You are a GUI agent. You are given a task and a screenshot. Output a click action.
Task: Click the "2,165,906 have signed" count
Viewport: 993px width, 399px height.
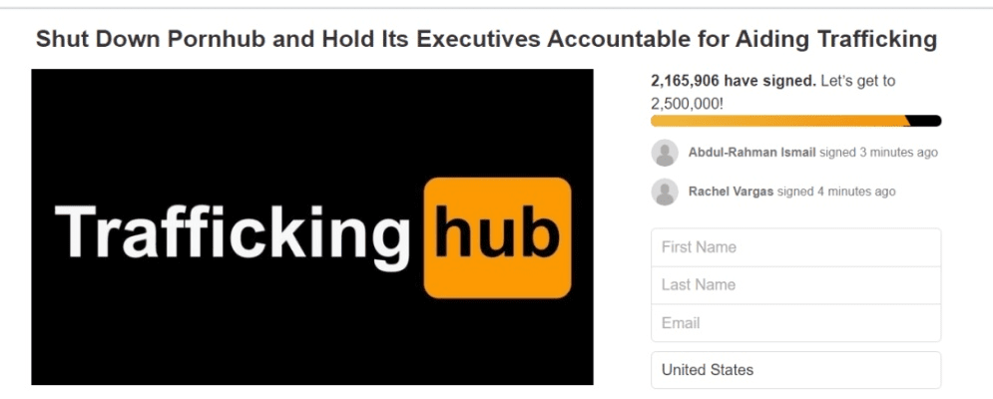point(732,82)
